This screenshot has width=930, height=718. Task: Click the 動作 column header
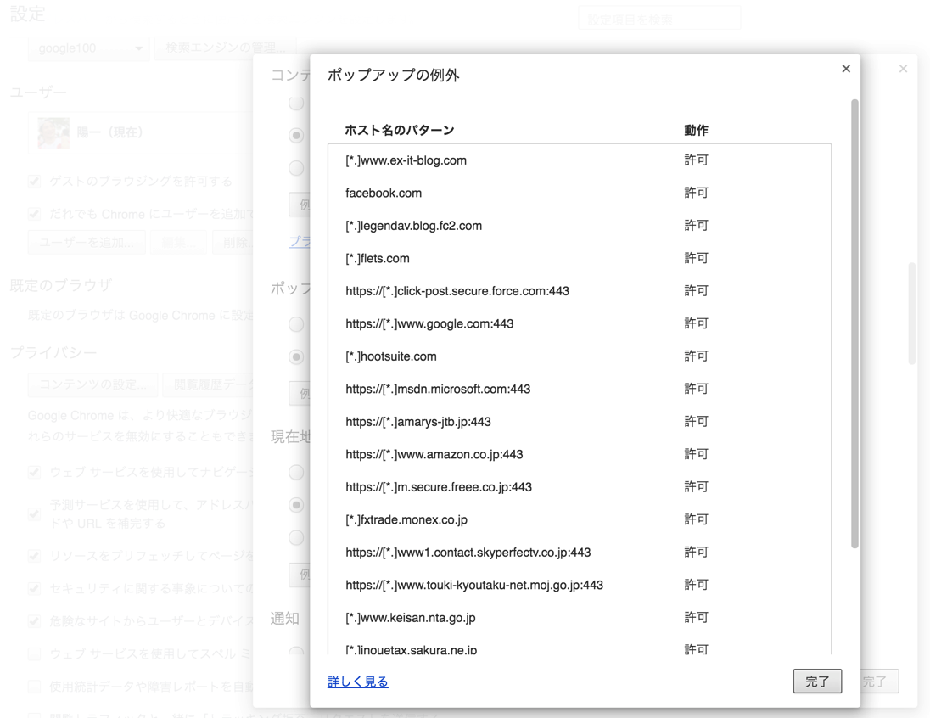[x=697, y=130]
